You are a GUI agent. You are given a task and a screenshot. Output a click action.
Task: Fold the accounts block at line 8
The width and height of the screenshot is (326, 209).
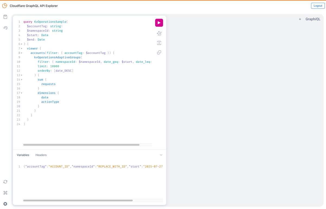click(x=21, y=53)
